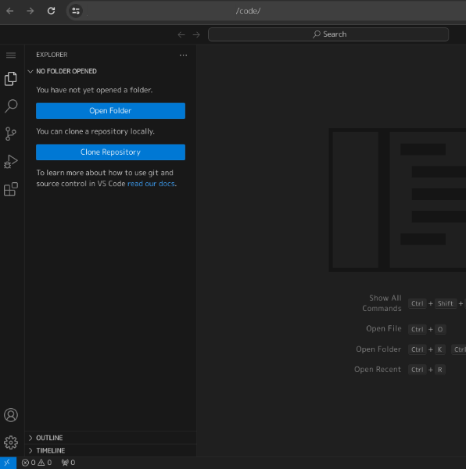
Task: Click the Open Folder button
Action: (111, 111)
